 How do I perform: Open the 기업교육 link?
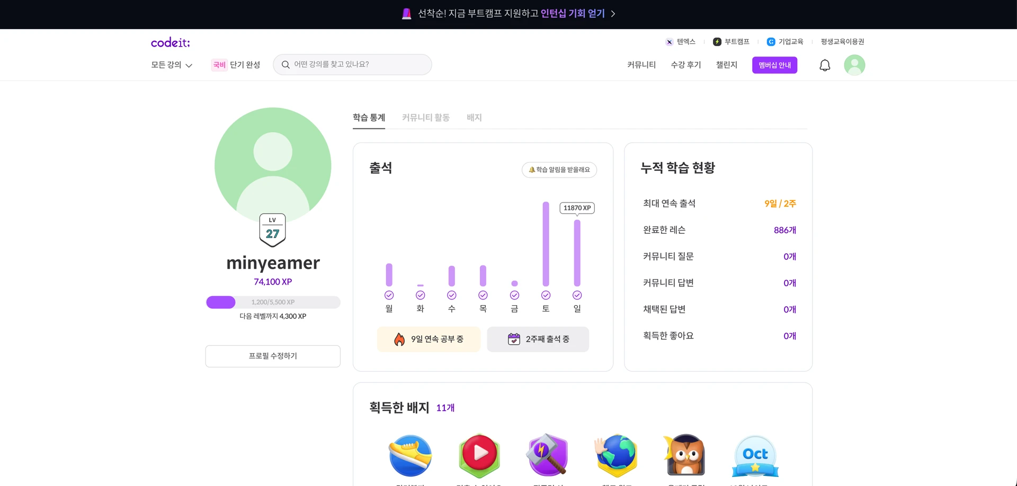point(785,42)
